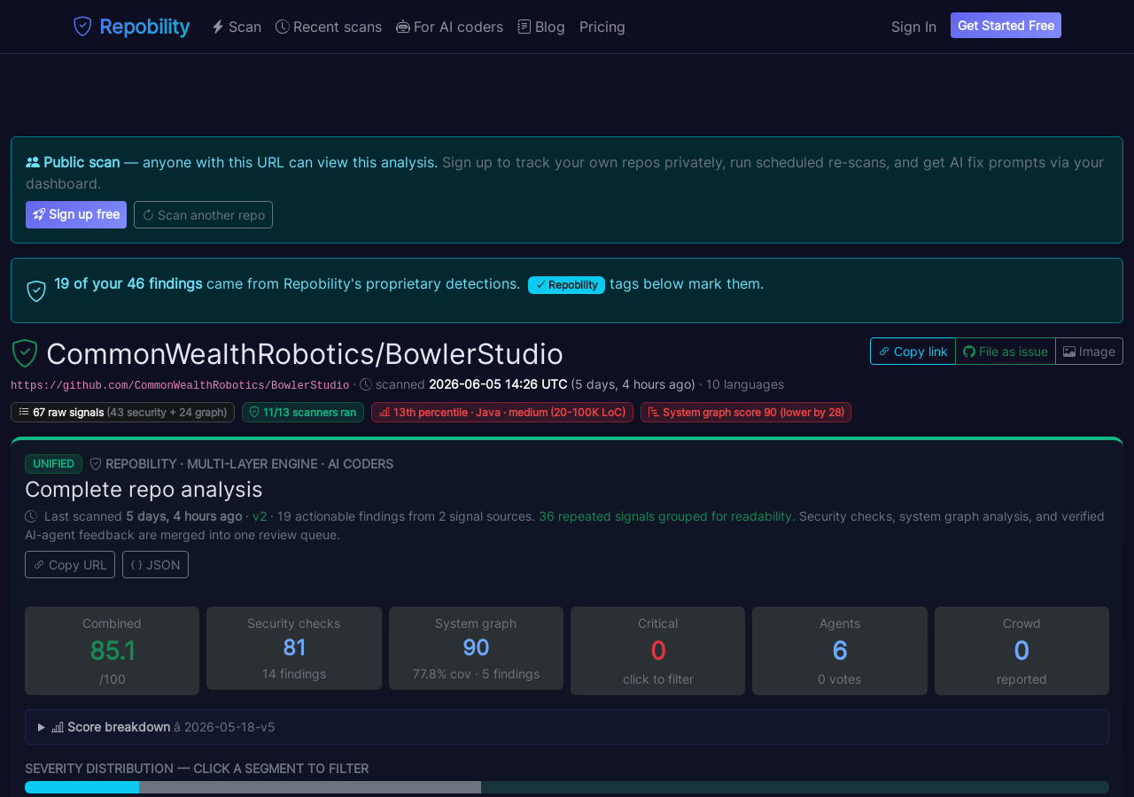The height and width of the screenshot is (797, 1134).
Task: Click the repo title shield check icon
Action: click(x=25, y=353)
